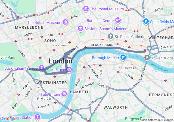Select St. Paul's Cathedral cross icon

[111, 36]
